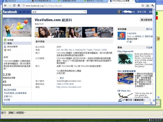Click the facebook logo
The width and height of the screenshot is (163, 122).
point(10,12)
